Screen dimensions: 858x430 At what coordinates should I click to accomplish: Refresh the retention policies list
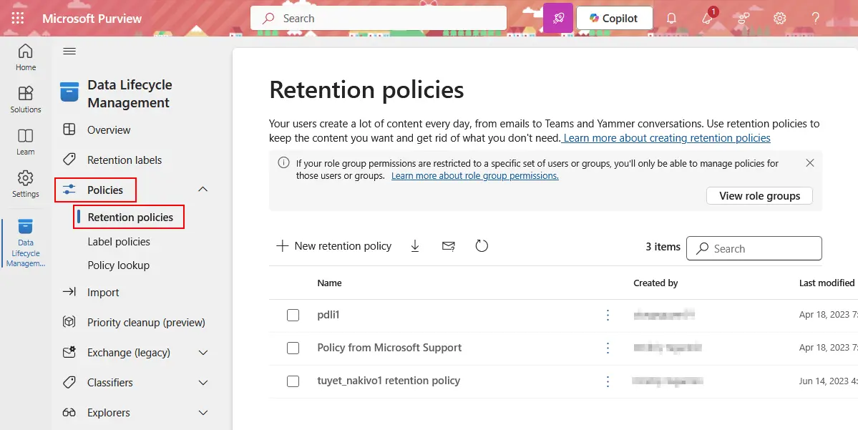point(482,245)
